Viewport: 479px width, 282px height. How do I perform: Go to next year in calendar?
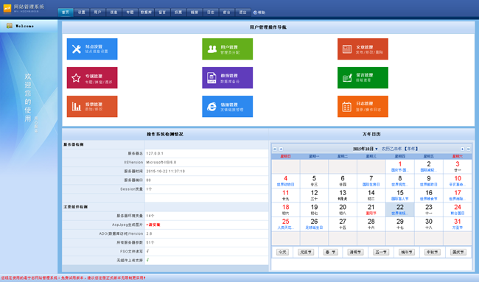tap(468, 149)
